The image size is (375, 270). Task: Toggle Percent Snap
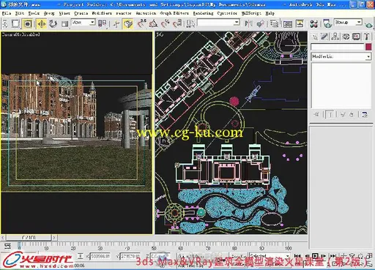pos(166,23)
